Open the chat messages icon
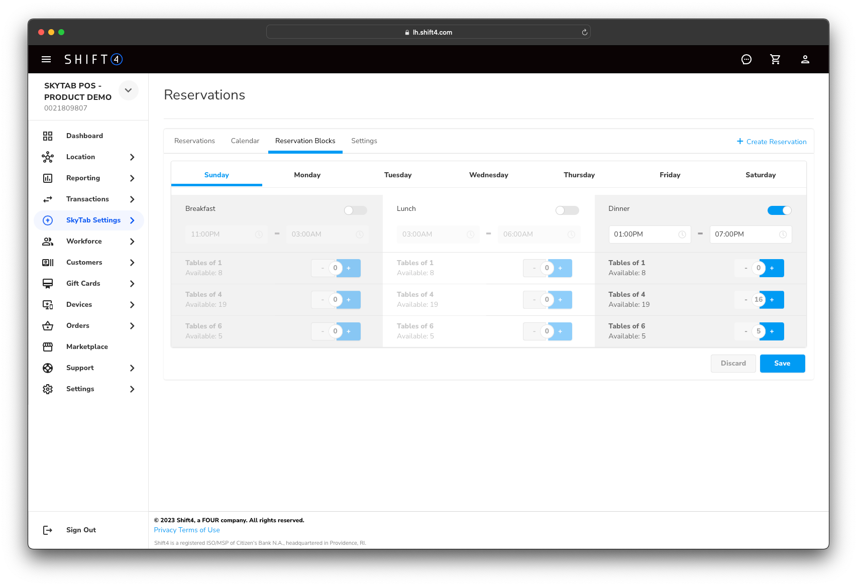857x586 pixels. [x=746, y=59]
